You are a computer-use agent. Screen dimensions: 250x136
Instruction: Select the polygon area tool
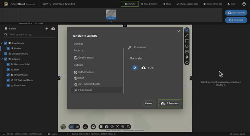tap(187, 41)
